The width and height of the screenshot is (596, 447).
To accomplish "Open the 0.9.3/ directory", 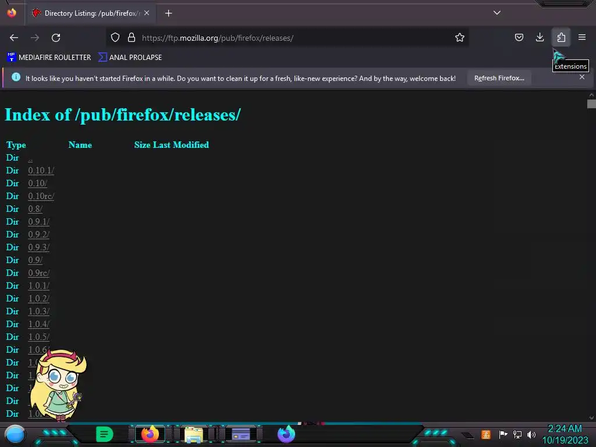I will 39,247.
